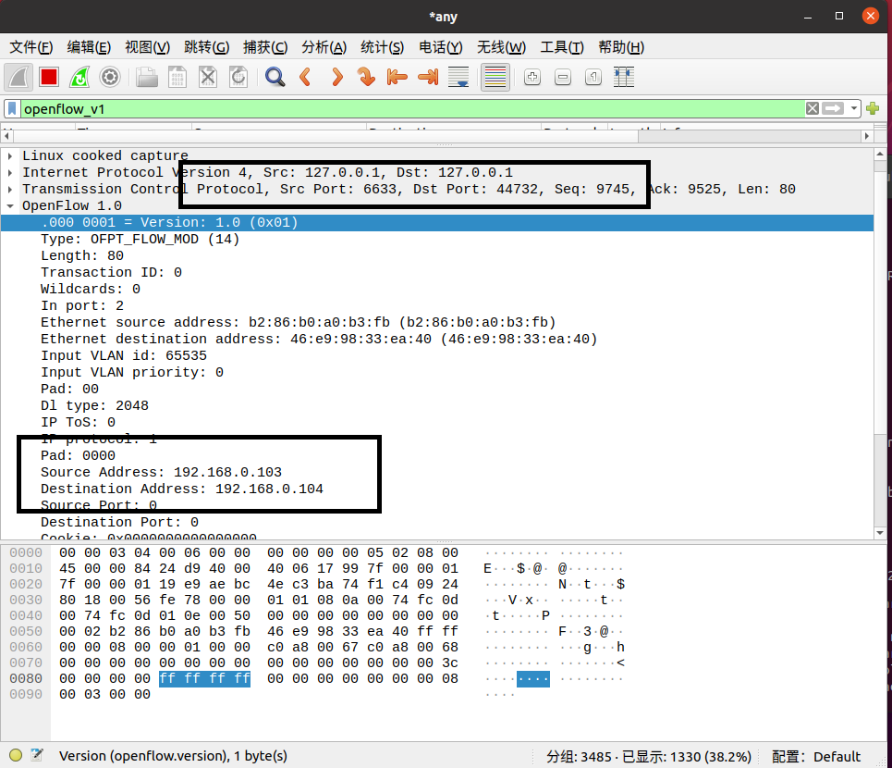The image size is (892, 768).
Task: Select the Ethernet destination address row
Action: 437,339
